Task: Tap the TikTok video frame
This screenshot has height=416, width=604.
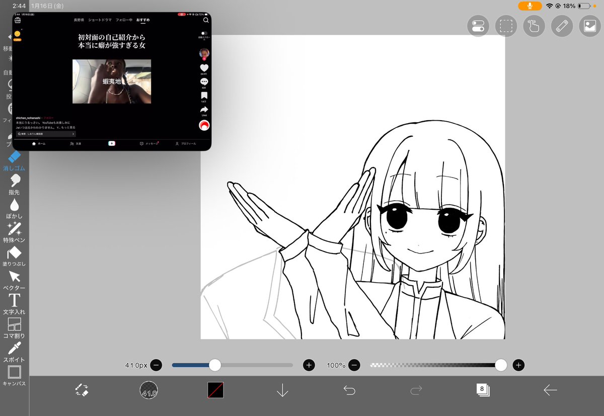Action: click(x=112, y=81)
